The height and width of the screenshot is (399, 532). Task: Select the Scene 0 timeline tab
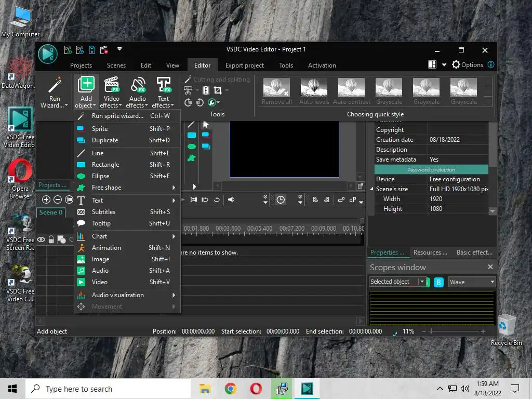pos(50,212)
